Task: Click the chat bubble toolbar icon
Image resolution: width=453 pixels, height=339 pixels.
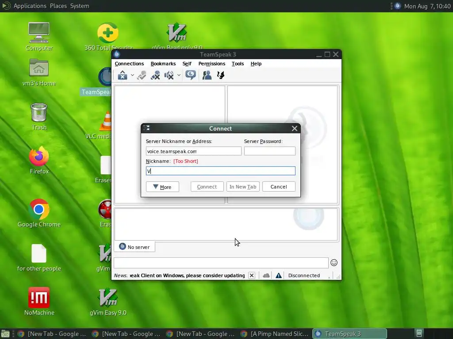Action: 191,75
